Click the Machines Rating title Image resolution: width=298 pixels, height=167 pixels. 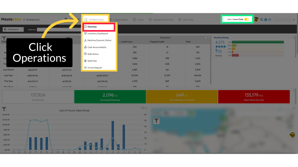(x=221, y=38)
